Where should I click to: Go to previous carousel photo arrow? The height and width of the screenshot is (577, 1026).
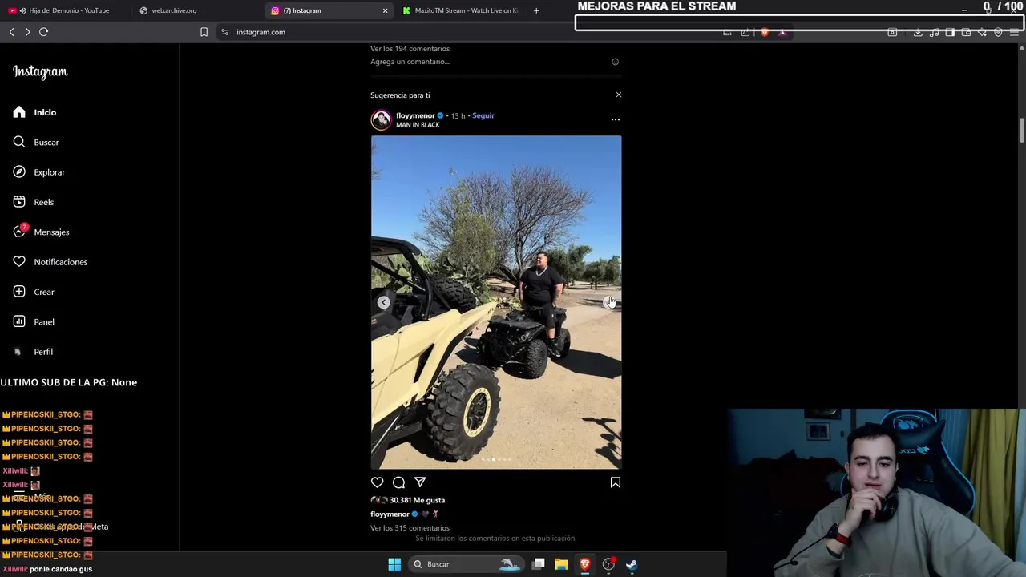[x=384, y=302]
